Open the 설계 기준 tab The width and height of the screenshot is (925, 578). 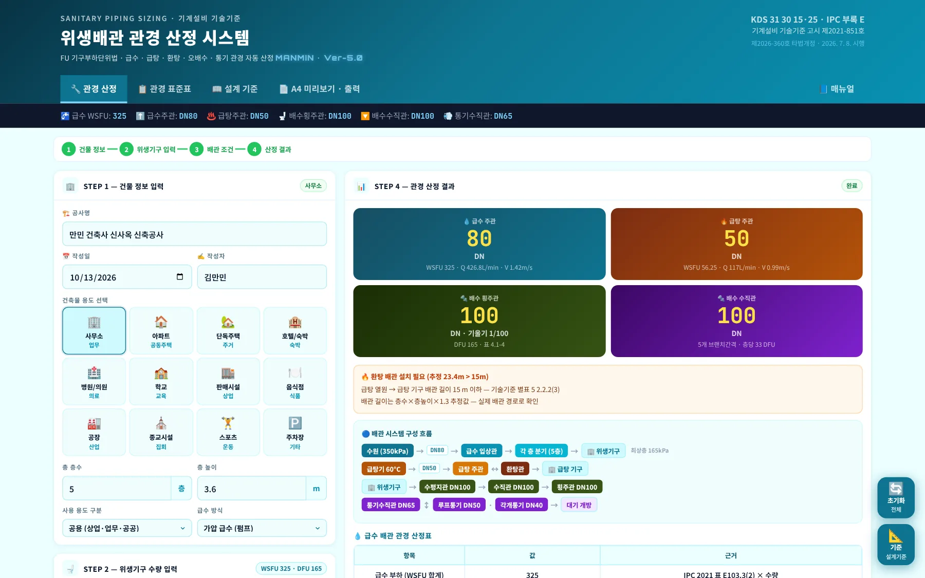[235, 89]
